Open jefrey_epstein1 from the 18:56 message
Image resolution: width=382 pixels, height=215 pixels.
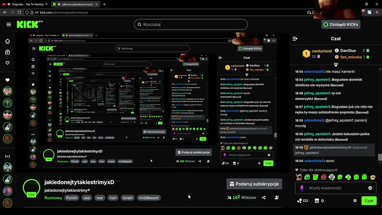click(x=317, y=93)
